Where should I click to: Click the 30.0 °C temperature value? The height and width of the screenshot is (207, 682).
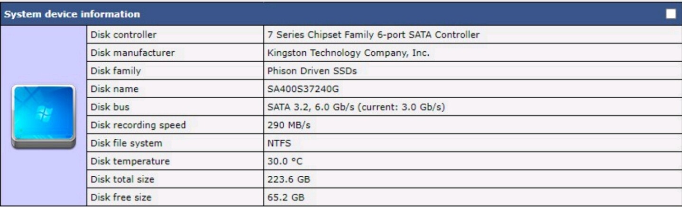coord(285,161)
